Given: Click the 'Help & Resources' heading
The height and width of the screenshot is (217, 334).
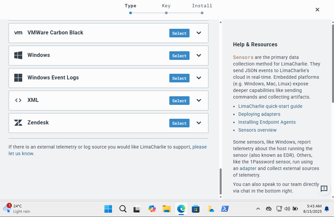Looking at the screenshot, I should 255,44.
